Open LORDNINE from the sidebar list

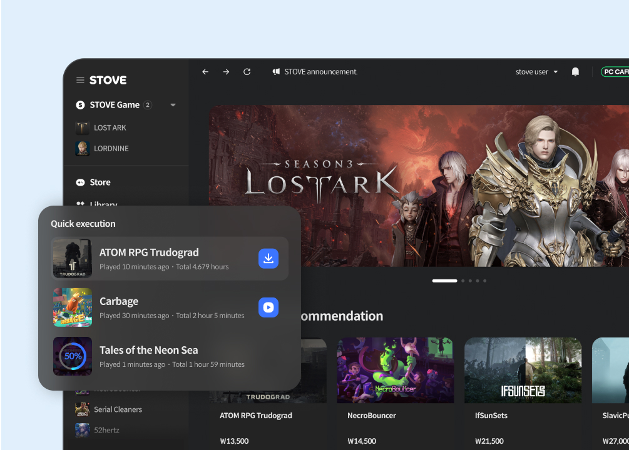tap(111, 148)
